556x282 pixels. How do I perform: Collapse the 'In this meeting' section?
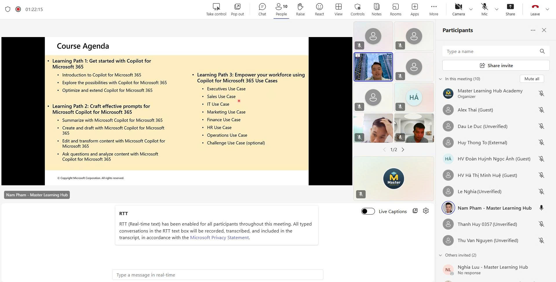pyautogui.click(x=440, y=79)
